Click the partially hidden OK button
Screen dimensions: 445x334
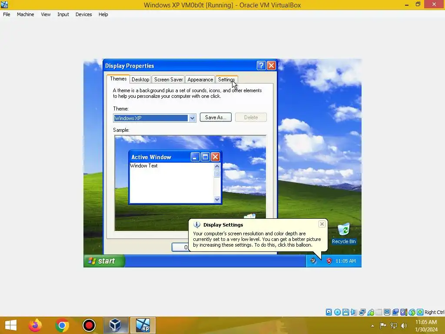click(180, 247)
